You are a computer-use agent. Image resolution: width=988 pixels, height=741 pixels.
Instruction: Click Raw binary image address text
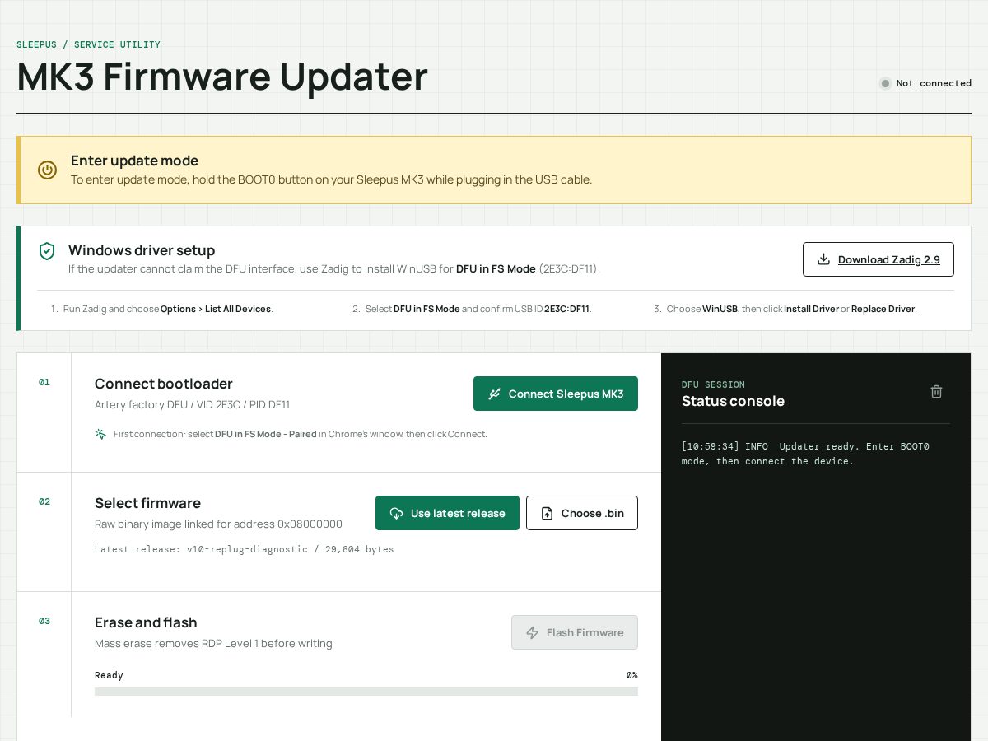coord(218,524)
